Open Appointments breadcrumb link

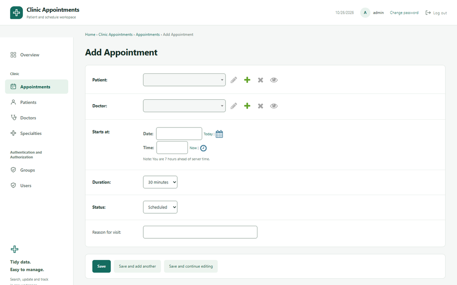tap(148, 34)
